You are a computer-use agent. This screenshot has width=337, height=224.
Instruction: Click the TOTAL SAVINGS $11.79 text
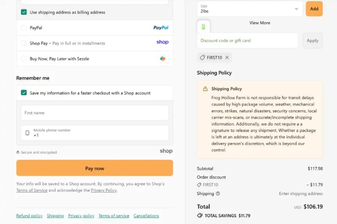(x=227, y=216)
